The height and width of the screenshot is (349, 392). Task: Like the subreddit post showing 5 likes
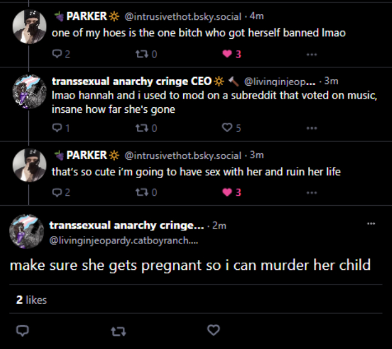click(x=227, y=128)
